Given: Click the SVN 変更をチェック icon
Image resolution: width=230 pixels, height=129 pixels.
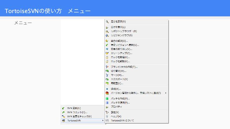Looking at the screenshot, I should point(63,117).
